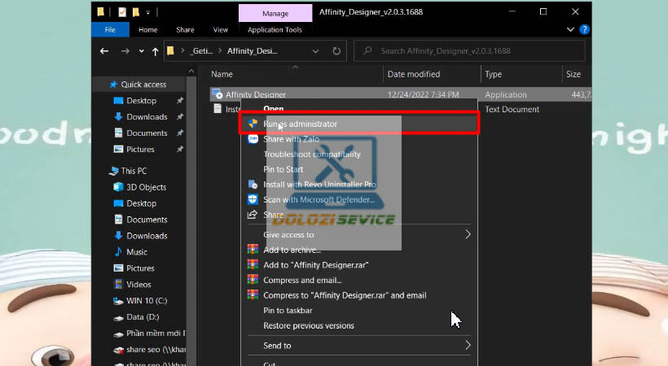The width and height of the screenshot is (668, 366).
Task: Click the Affinity Designer application file icon
Action: coord(218,94)
